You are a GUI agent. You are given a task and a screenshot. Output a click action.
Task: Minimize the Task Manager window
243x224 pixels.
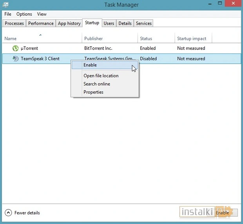[210, 4]
